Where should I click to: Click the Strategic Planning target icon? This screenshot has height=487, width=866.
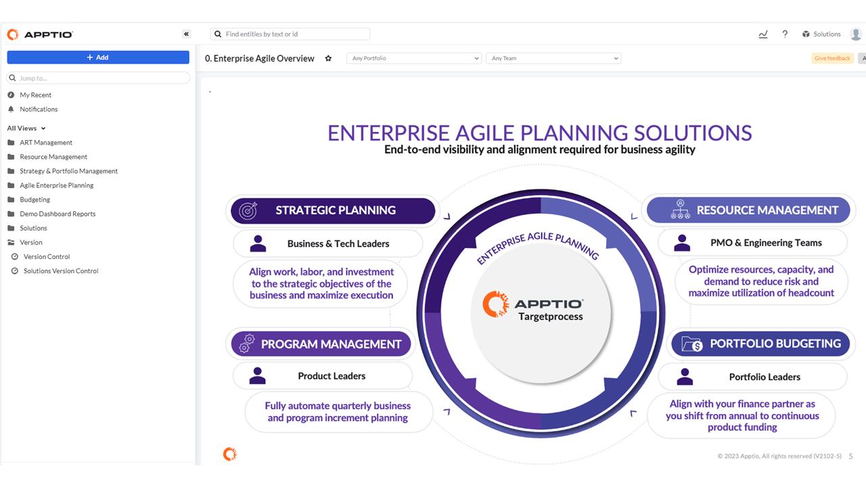(248, 210)
